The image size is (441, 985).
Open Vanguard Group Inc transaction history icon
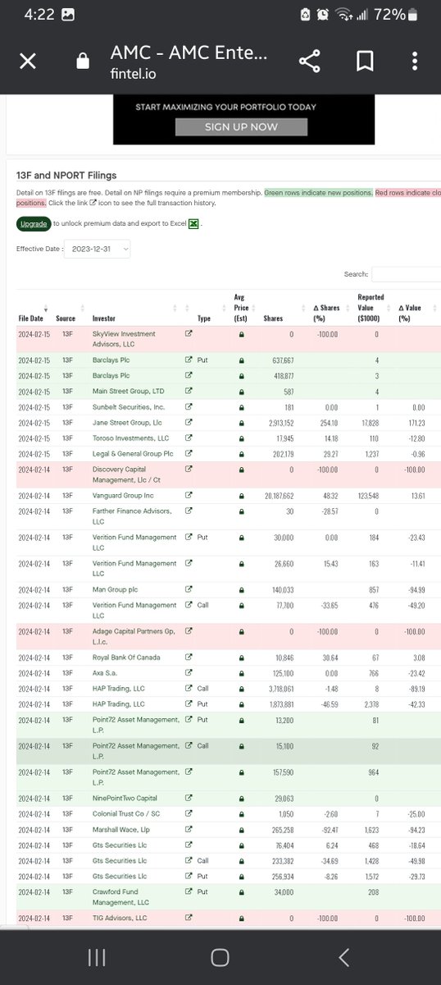point(189,495)
